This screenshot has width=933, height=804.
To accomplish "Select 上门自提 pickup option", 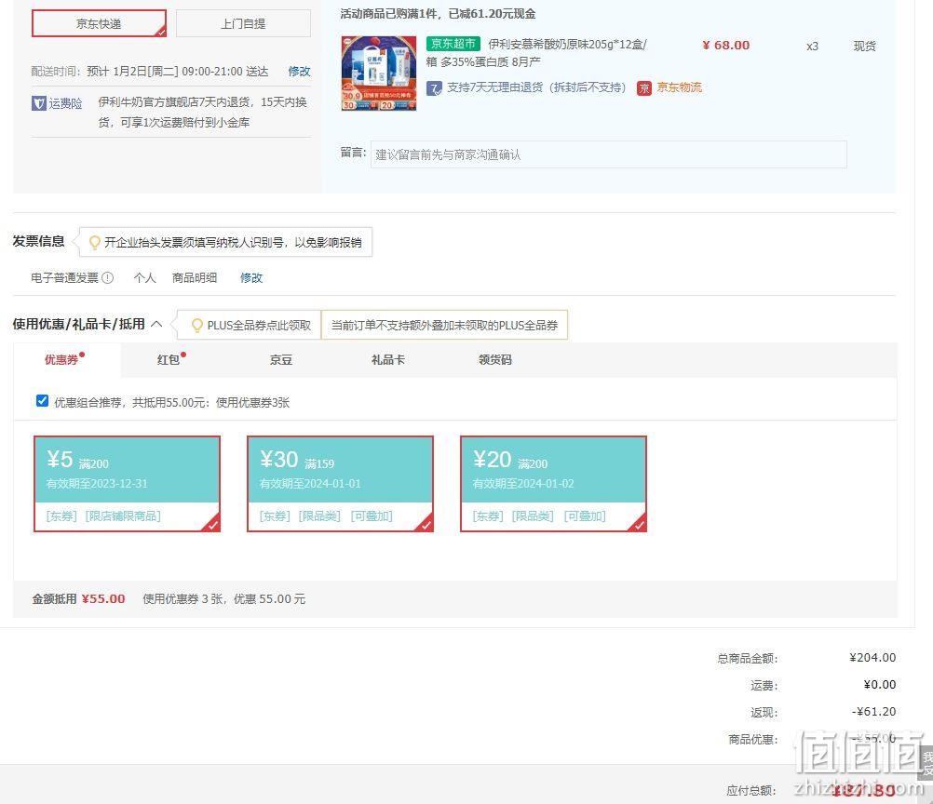I will pyautogui.click(x=243, y=24).
